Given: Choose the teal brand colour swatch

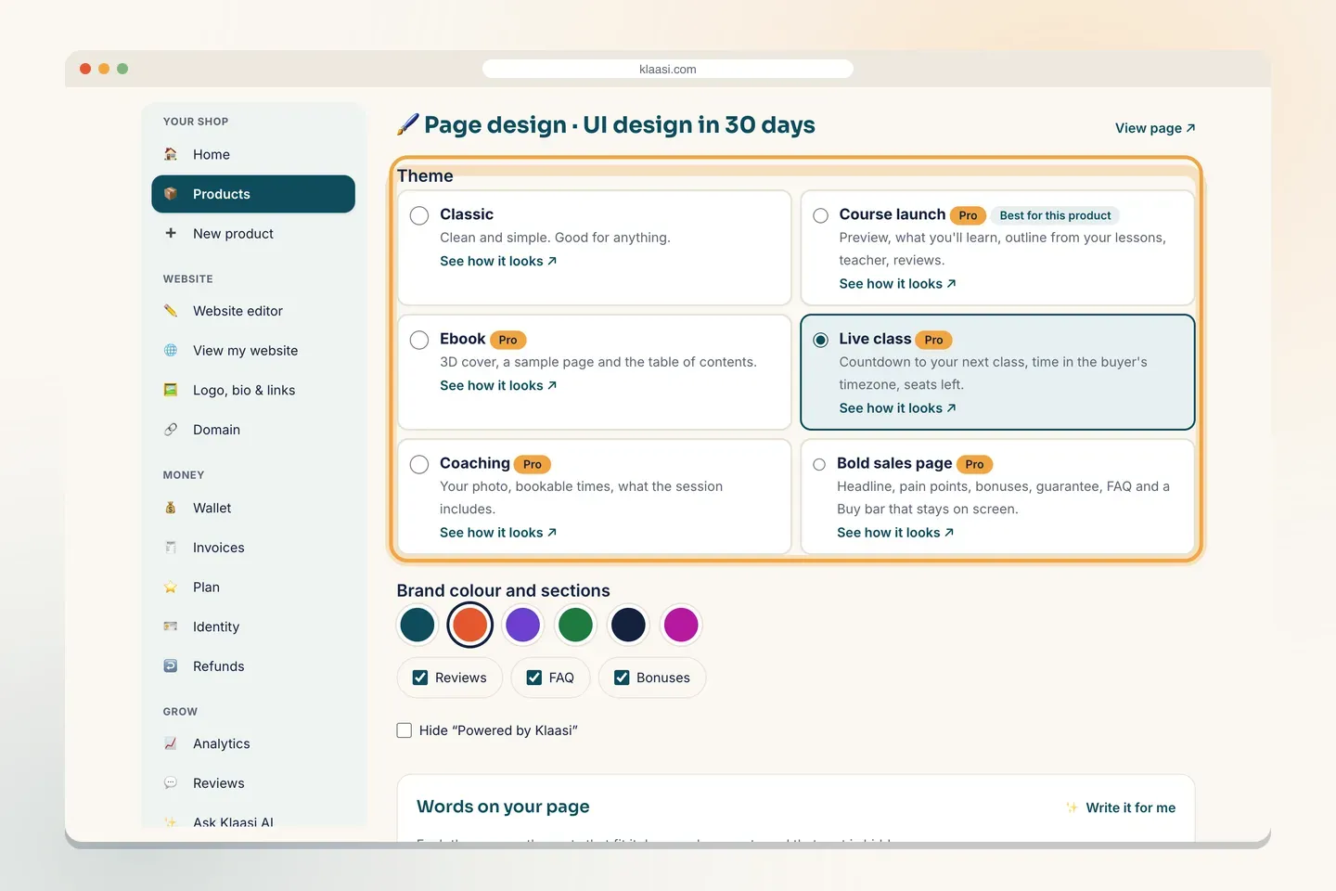Looking at the screenshot, I should 417,625.
